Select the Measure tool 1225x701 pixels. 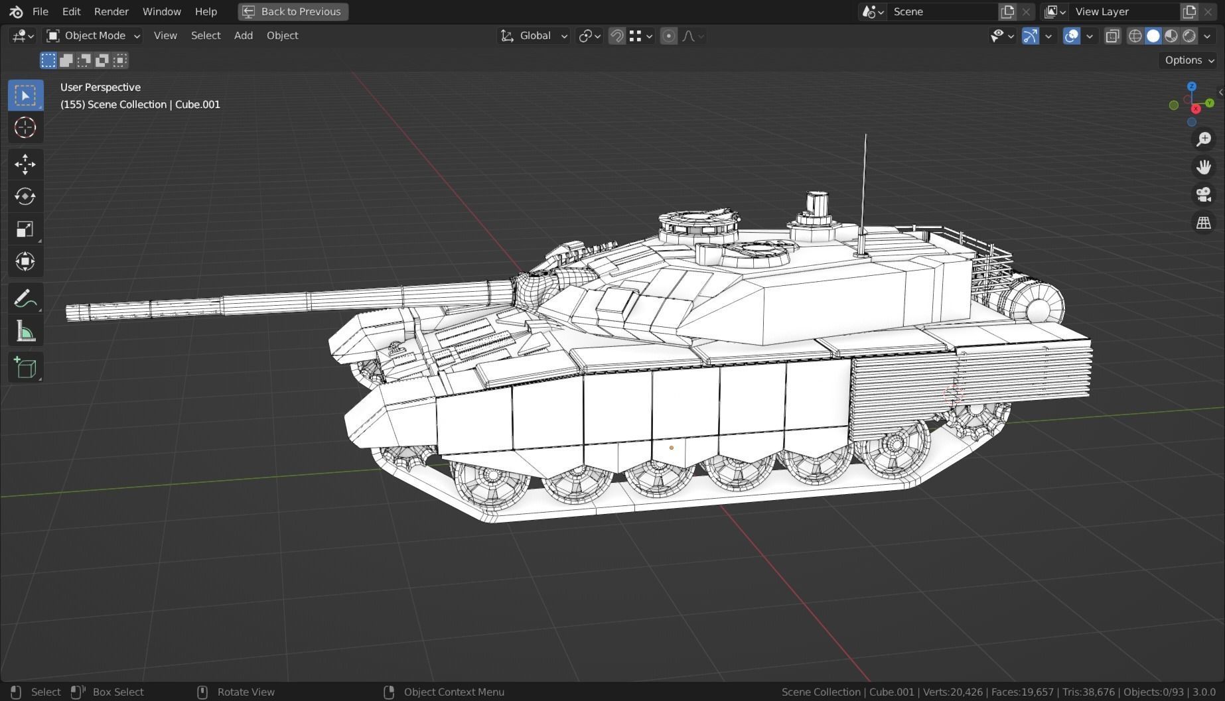(25, 331)
